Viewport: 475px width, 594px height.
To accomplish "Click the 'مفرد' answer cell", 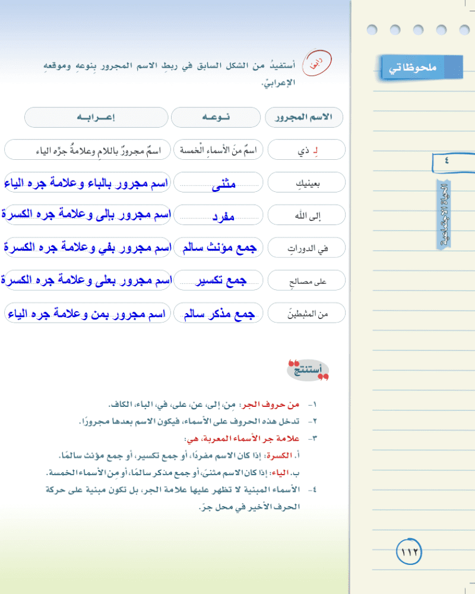I will coord(218,215).
